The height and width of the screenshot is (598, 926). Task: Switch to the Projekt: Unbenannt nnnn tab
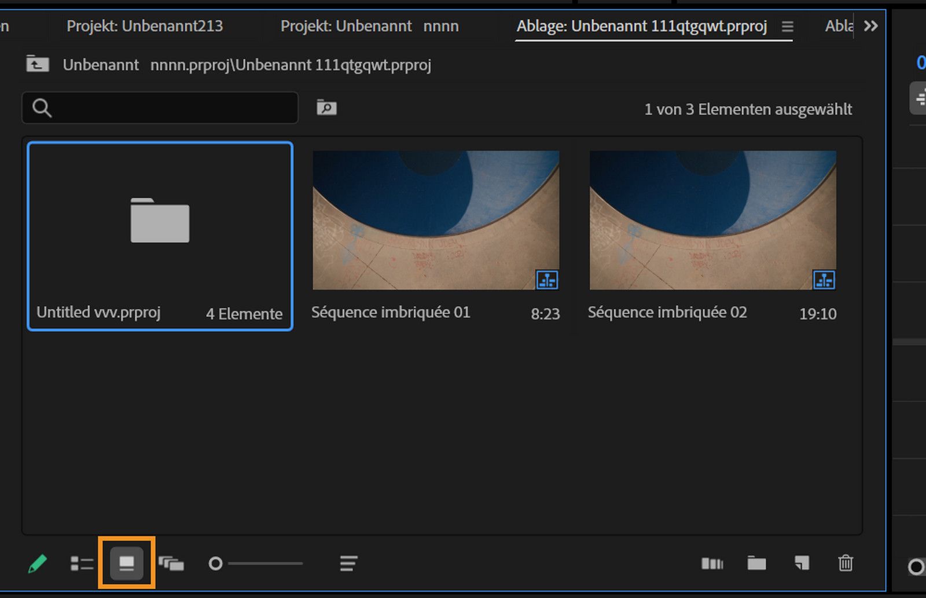[370, 26]
